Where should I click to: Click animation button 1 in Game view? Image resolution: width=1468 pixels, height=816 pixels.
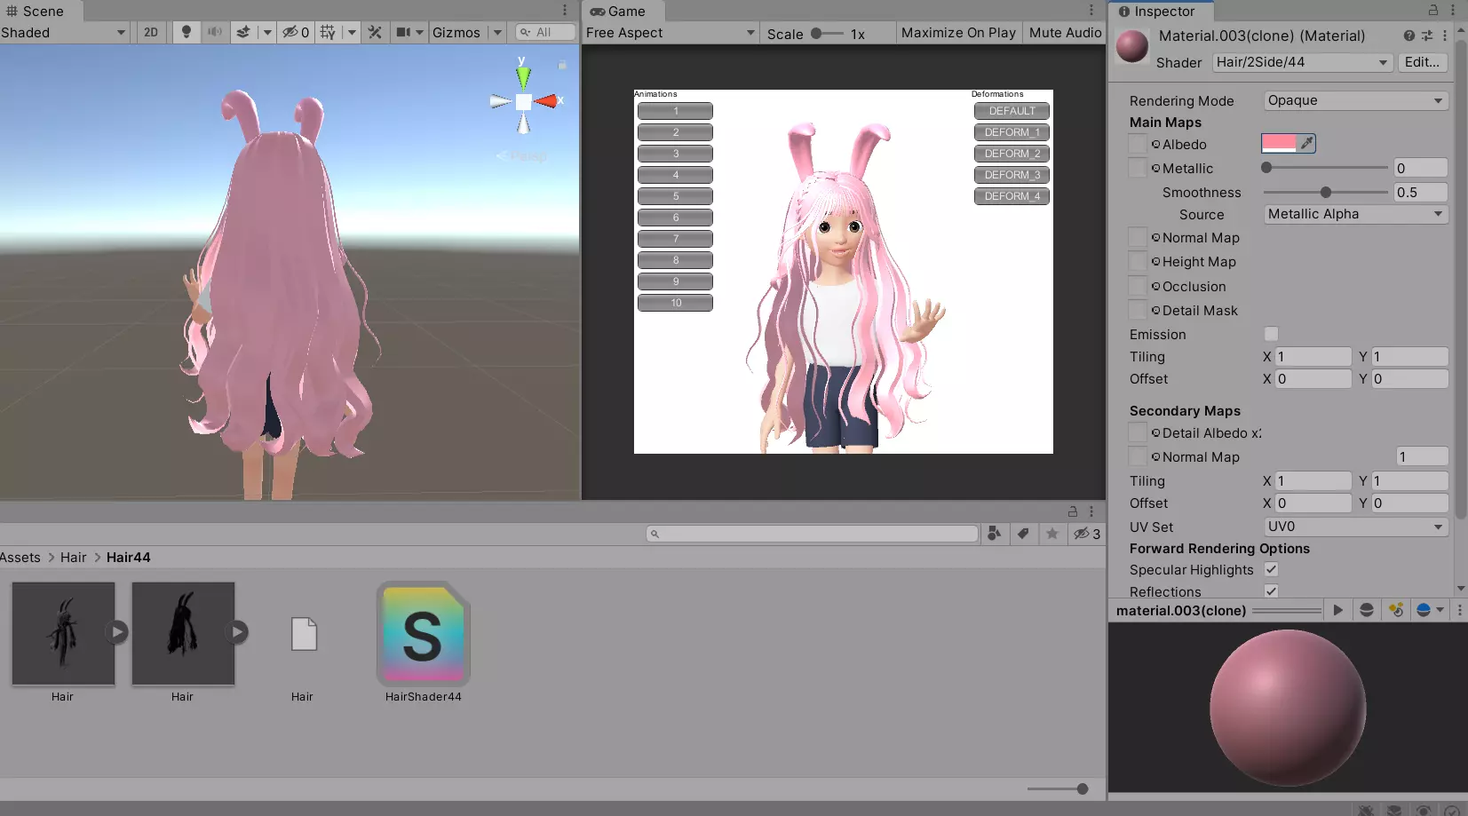point(675,111)
